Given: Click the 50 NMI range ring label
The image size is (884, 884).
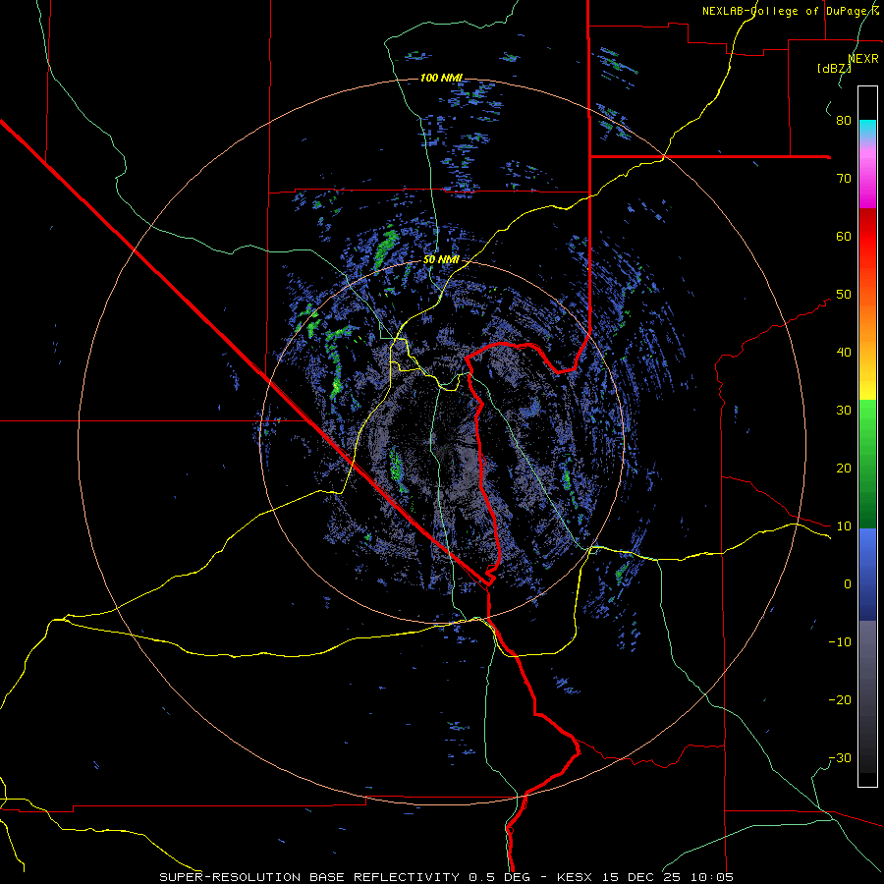Looking at the screenshot, I should coord(441,260).
